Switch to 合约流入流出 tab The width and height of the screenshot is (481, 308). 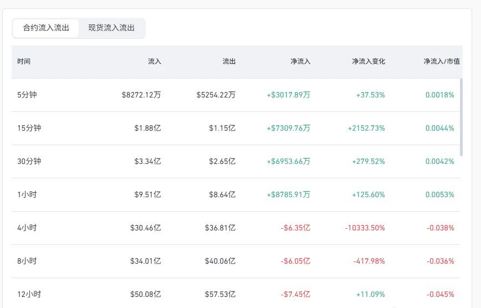click(x=46, y=28)
